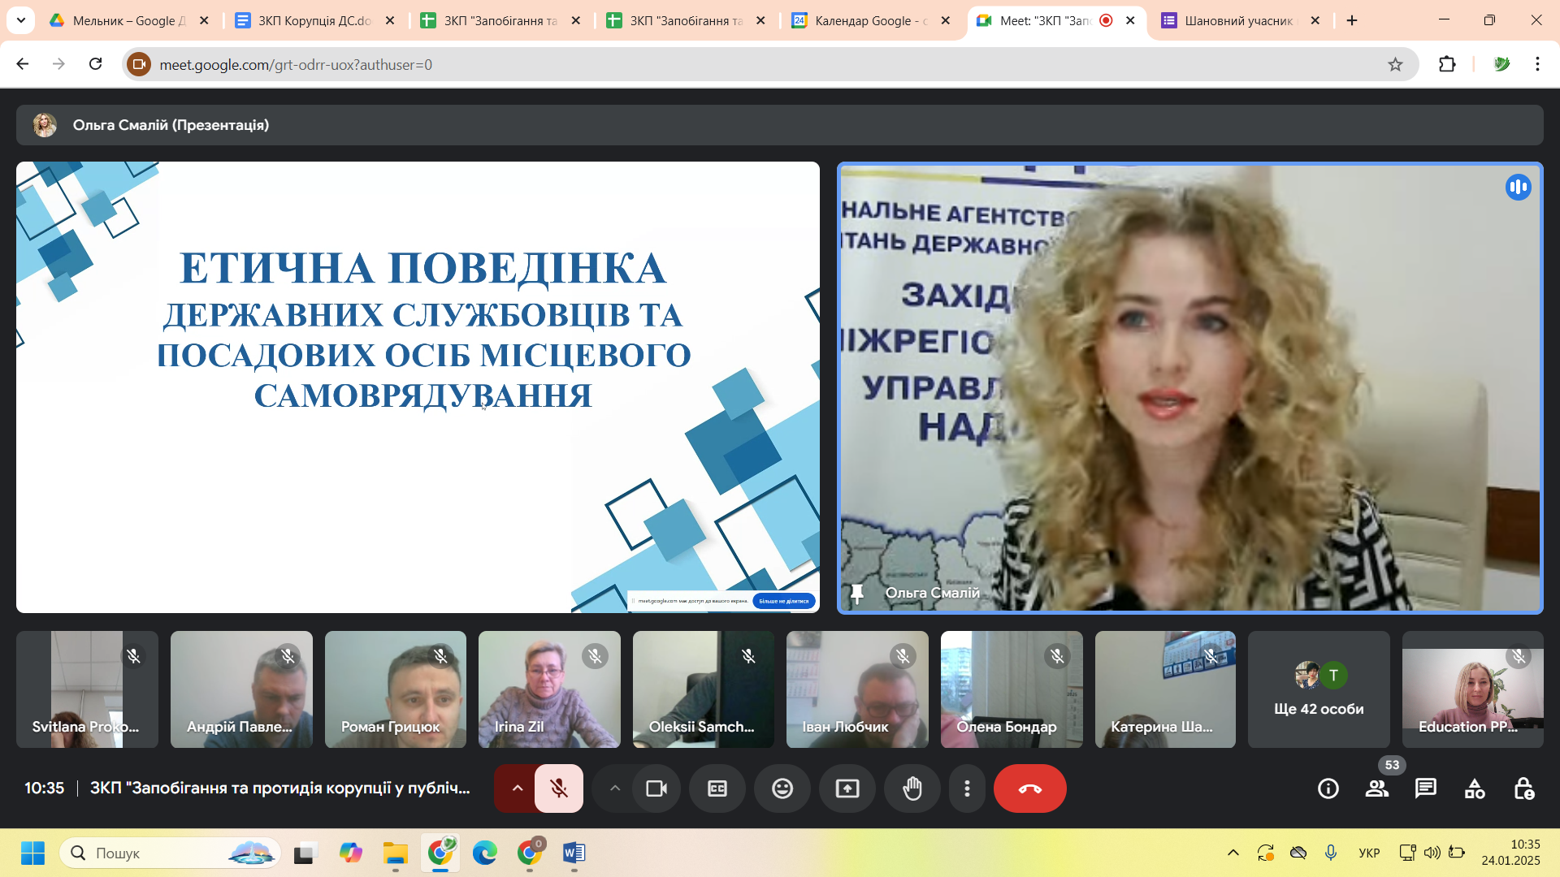The width and height of the screenshot is (1560, 877).
Task: Raise hand in the meeting
Action: pyautogui.click(x=912, y=788)
